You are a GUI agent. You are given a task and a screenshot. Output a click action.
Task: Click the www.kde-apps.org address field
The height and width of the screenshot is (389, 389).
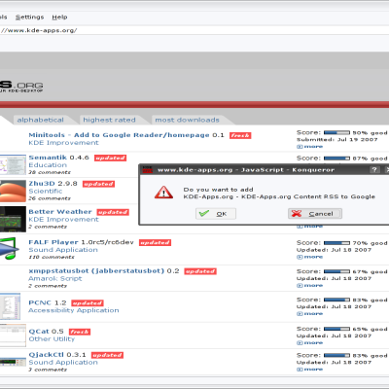pyautogui.click(x=194, y=30)
